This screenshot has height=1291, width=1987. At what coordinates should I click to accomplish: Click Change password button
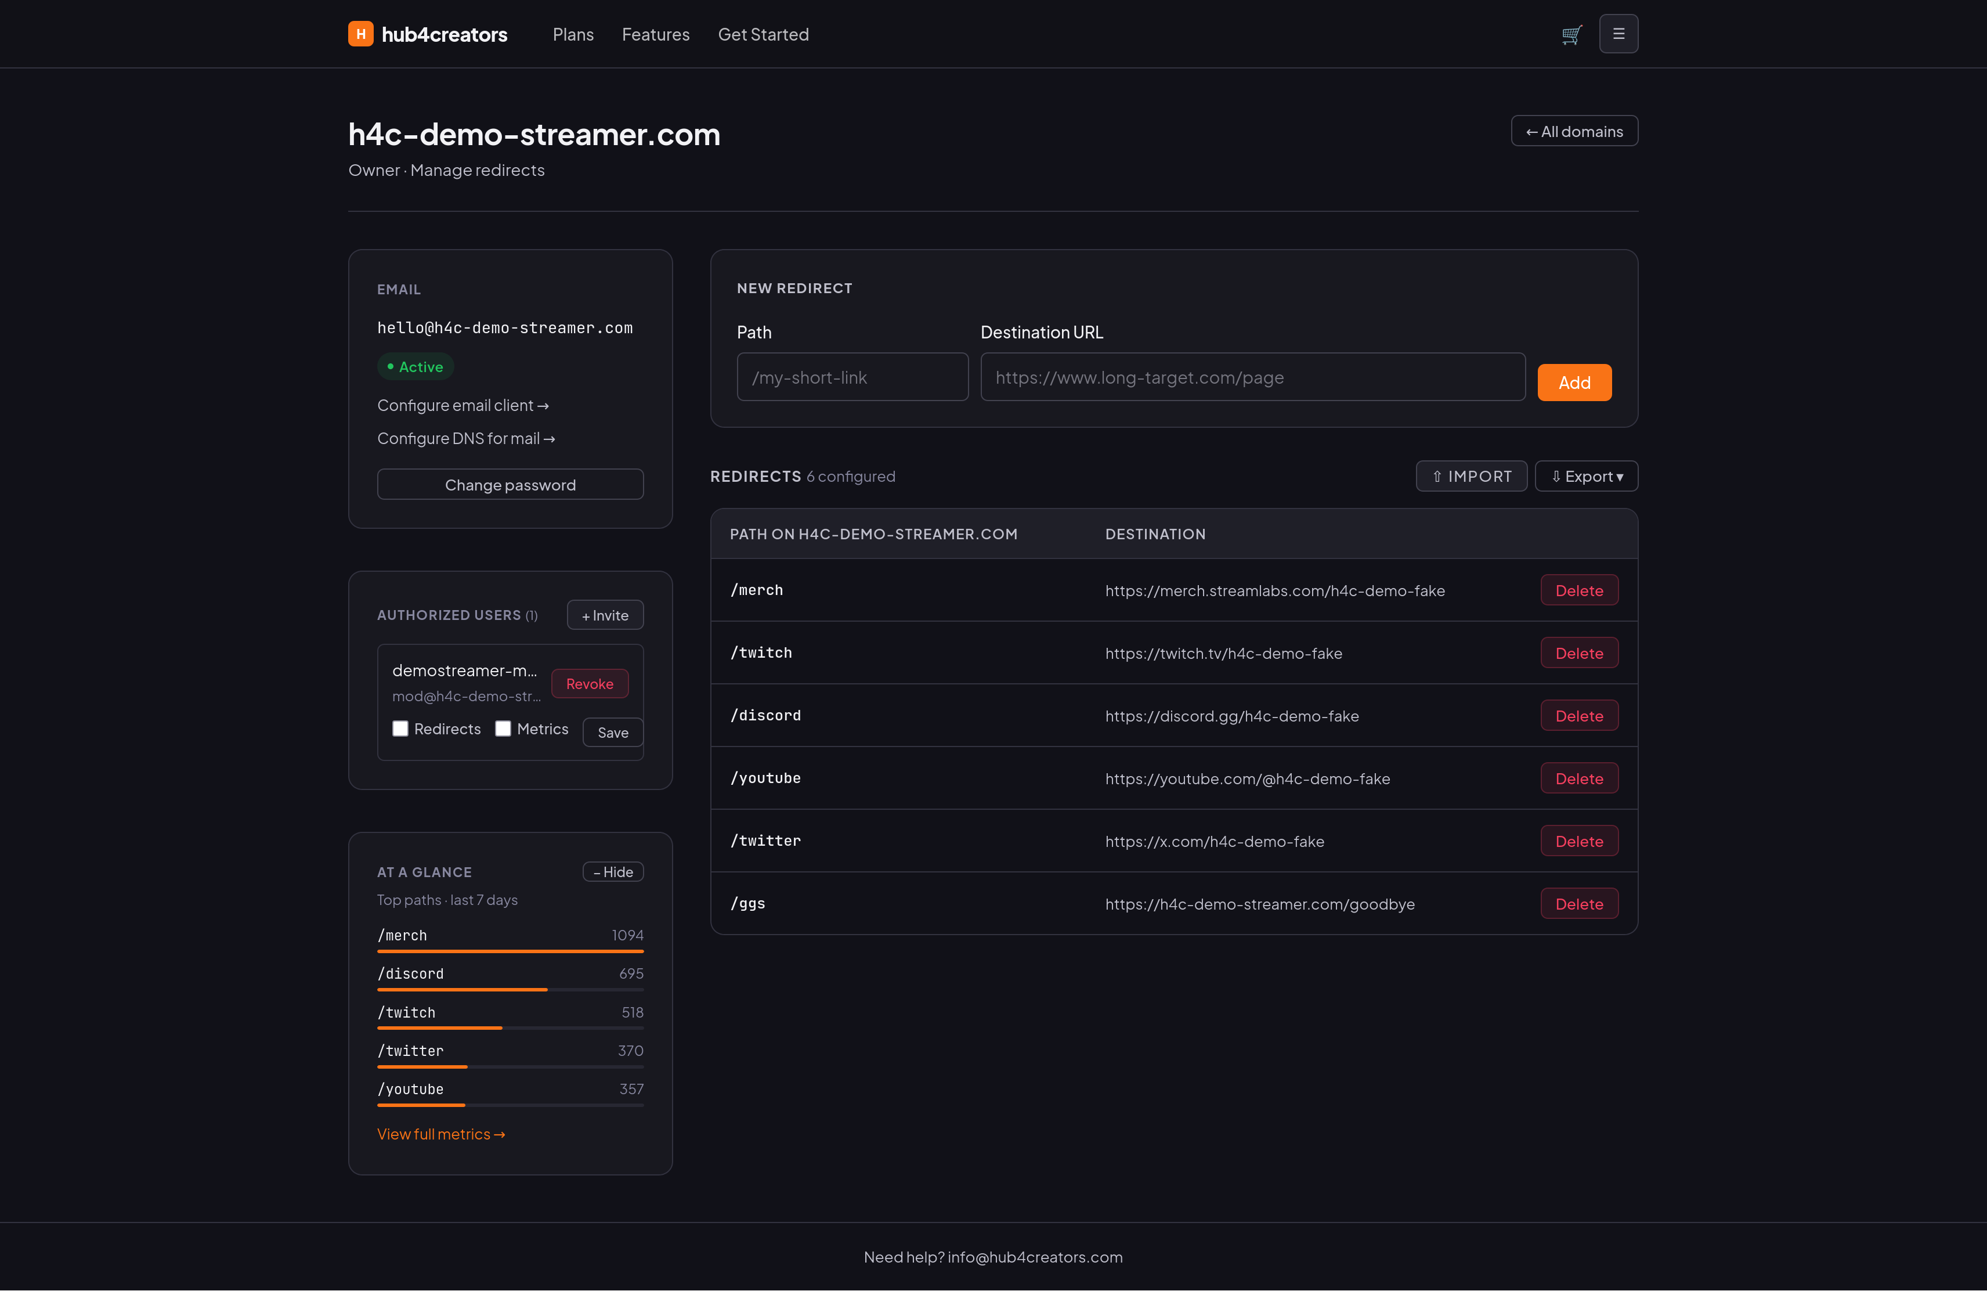click(x=510, y=484)
